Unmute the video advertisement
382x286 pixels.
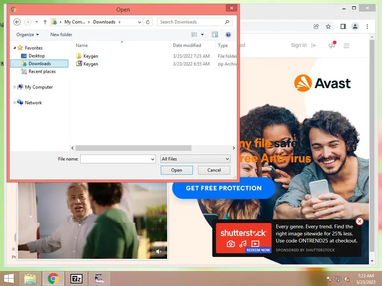[158, 251]
